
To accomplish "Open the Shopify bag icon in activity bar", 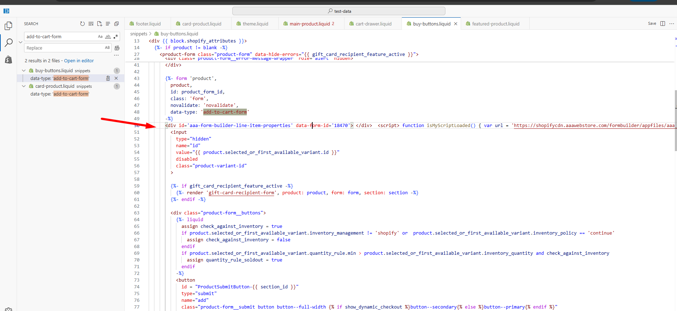I will [x=8, y=59].
